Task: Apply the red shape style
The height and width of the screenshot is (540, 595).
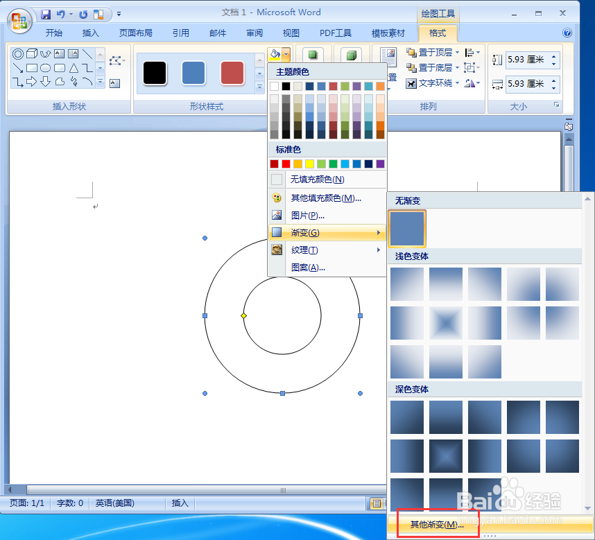Action: [232, 73]
